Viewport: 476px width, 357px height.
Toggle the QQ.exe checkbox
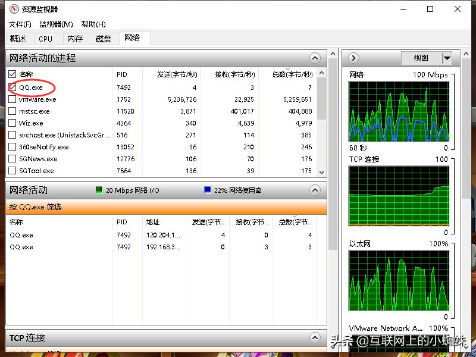click(12, 87)
